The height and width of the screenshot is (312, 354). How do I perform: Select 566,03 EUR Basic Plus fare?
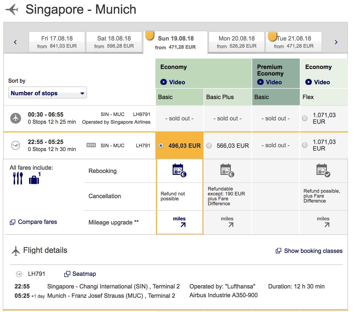click(x=209, y=146)
